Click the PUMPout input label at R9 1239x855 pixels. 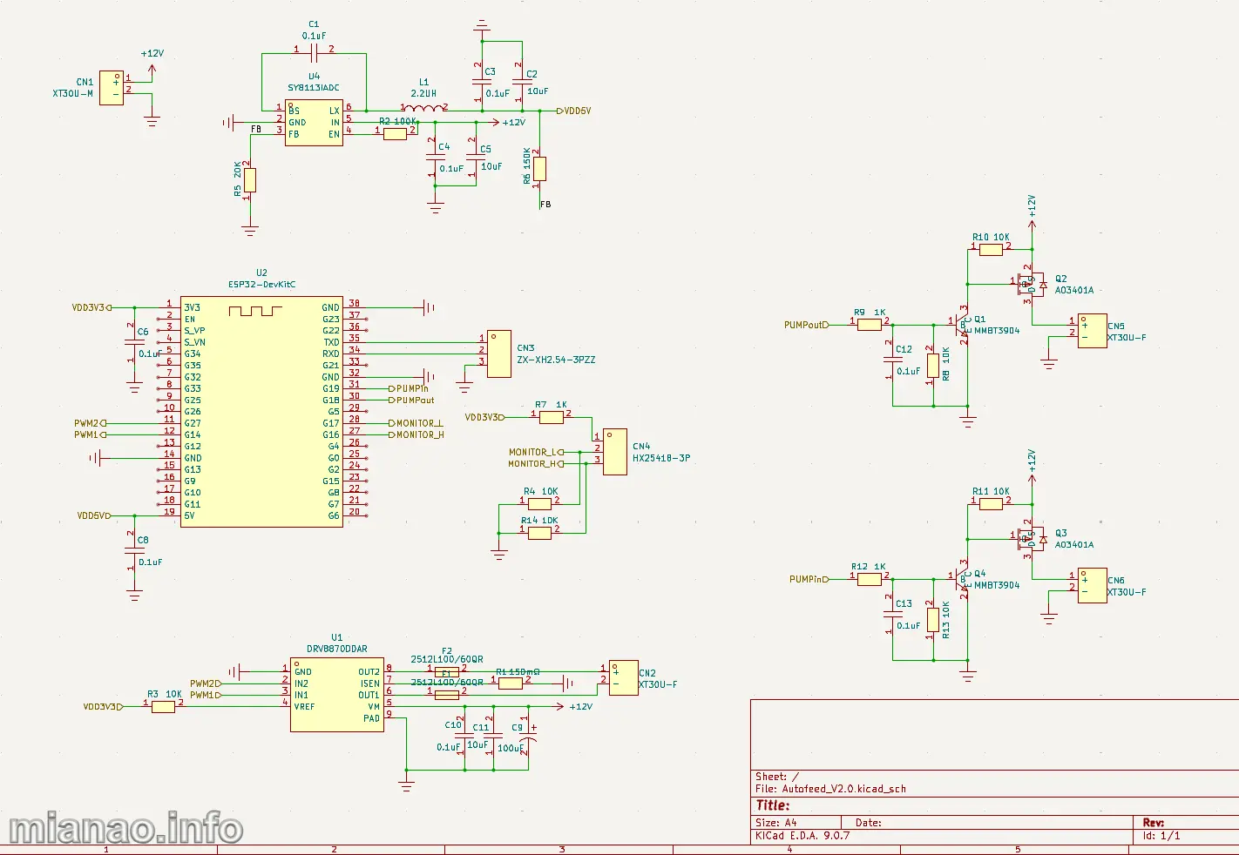[x=806, y=325]
